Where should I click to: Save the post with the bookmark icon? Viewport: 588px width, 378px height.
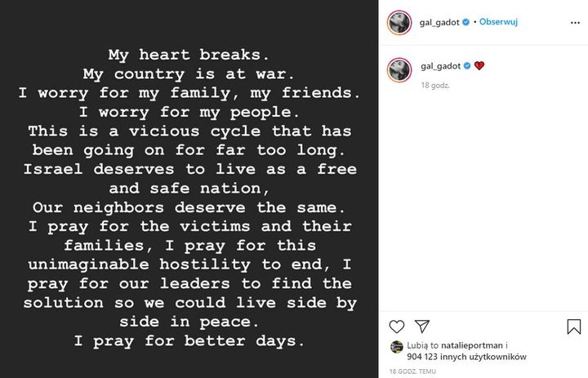(x=574, y=327)
